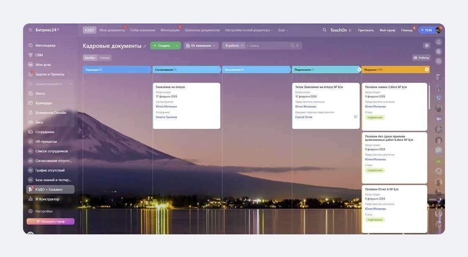Expand Настройки полей редактора menu
The image size is (468, 257).
[249, 30]
